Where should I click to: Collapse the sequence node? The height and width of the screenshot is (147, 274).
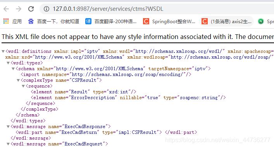click(x=23, y=86)
